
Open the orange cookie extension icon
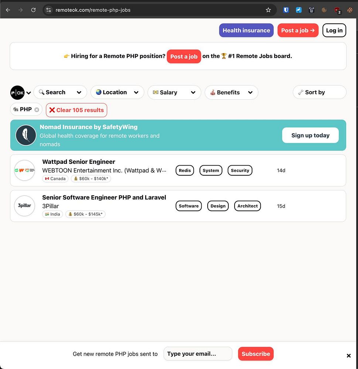[x=350, y=10]
